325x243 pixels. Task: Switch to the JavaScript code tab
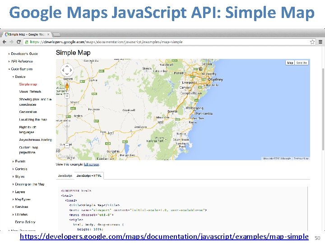click(x=65, y=175)
